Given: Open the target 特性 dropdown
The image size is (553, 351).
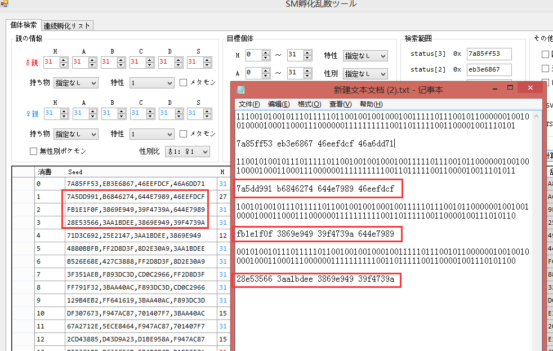Looking at the screenshot, I should click(x=365, y=56).
